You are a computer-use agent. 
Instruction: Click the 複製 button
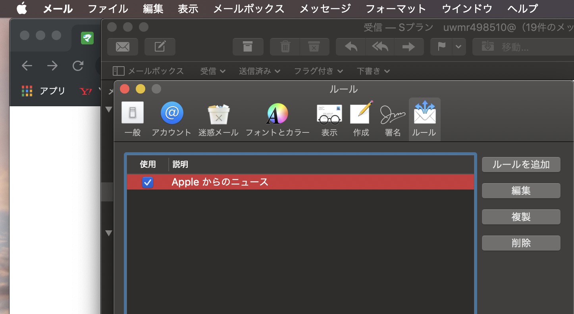pos(521,217)
